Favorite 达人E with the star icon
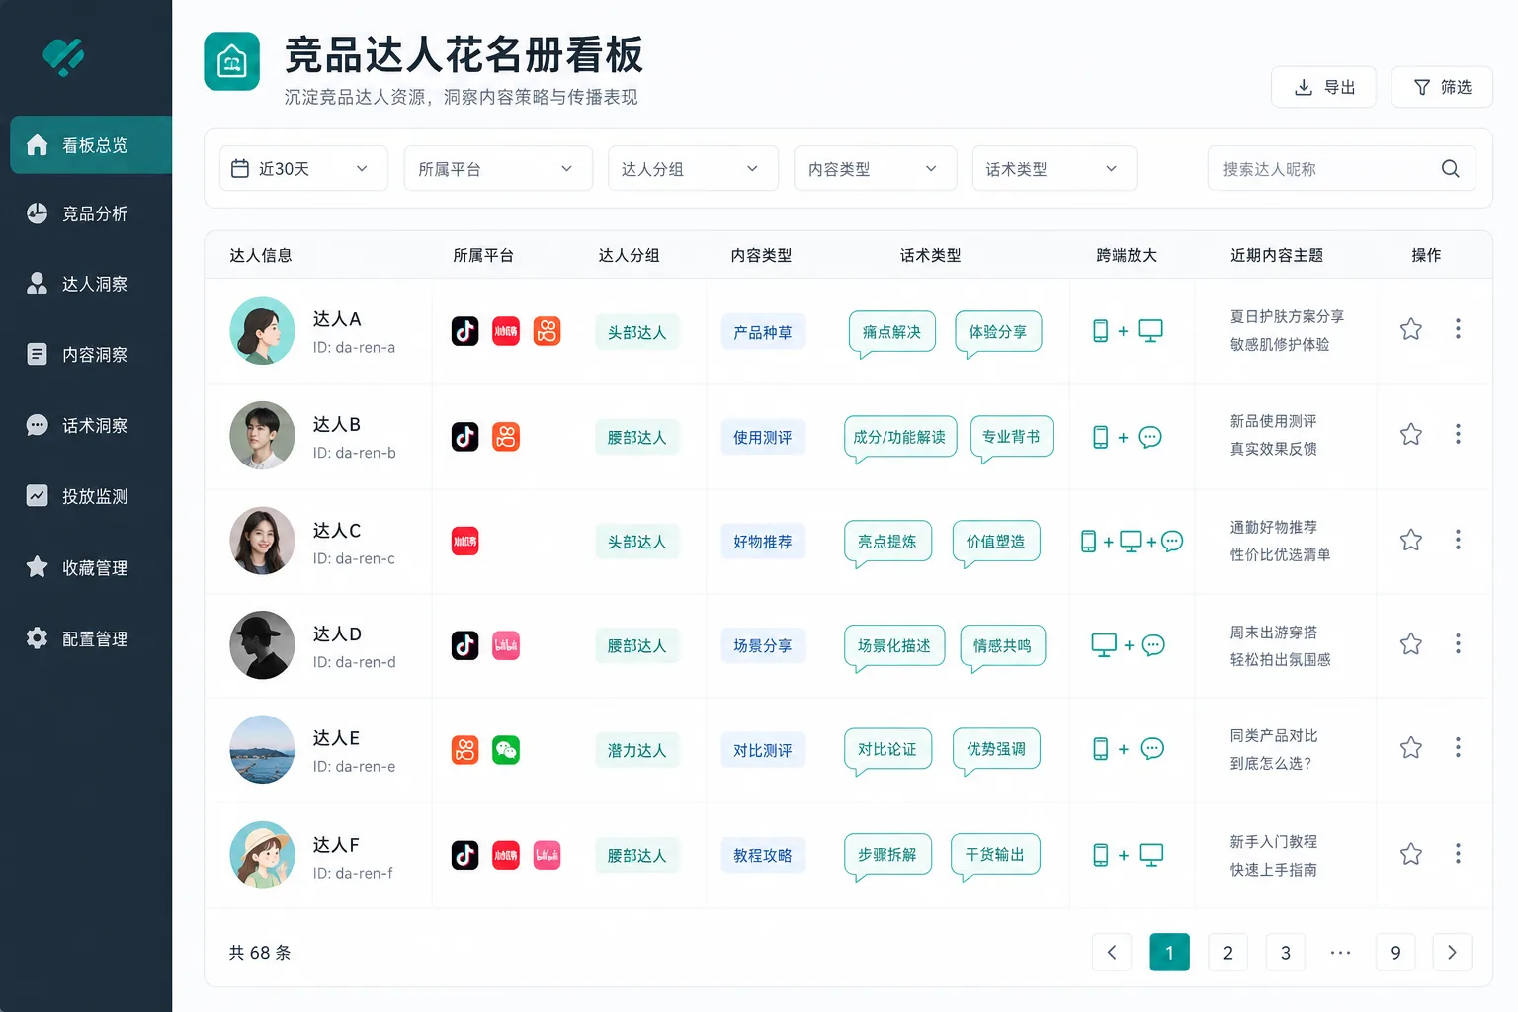Screen dimensions: 1518x1012 pos(1411,748)
